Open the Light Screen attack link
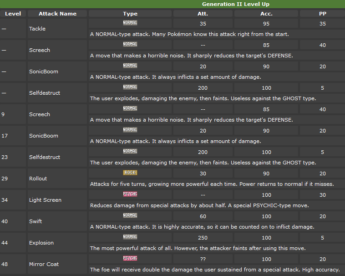 [x=45, y=200]
